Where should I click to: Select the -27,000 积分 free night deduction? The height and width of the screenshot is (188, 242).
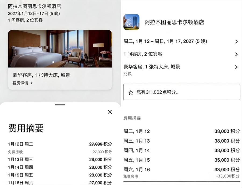coord(101,152)
